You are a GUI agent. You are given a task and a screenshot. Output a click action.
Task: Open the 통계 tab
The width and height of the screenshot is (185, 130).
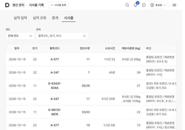[55, 18]
